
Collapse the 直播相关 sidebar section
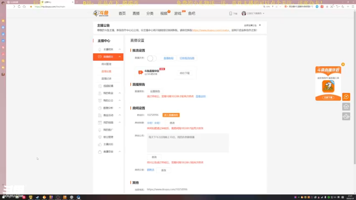120,57
